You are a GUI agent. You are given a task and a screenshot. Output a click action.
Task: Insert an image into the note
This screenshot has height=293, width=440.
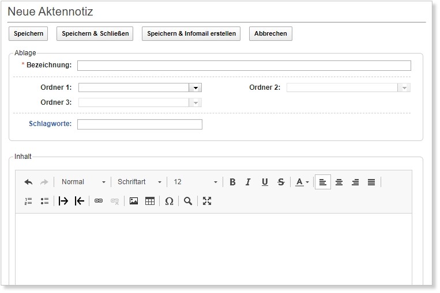134,201
